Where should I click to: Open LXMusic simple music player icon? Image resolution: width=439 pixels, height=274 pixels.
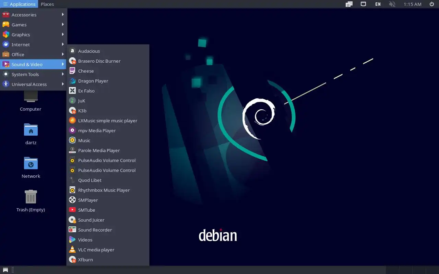tap(72, 121)
